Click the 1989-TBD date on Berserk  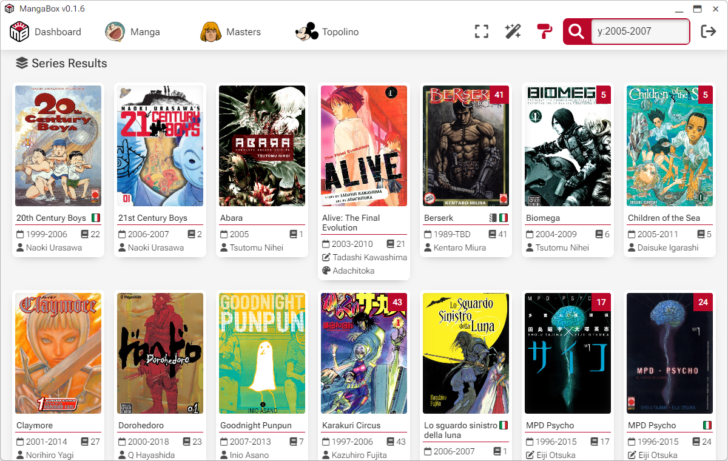point(452,234)
